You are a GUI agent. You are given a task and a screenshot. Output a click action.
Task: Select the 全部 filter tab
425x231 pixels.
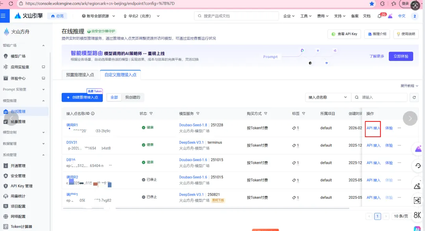click(114, 97)
